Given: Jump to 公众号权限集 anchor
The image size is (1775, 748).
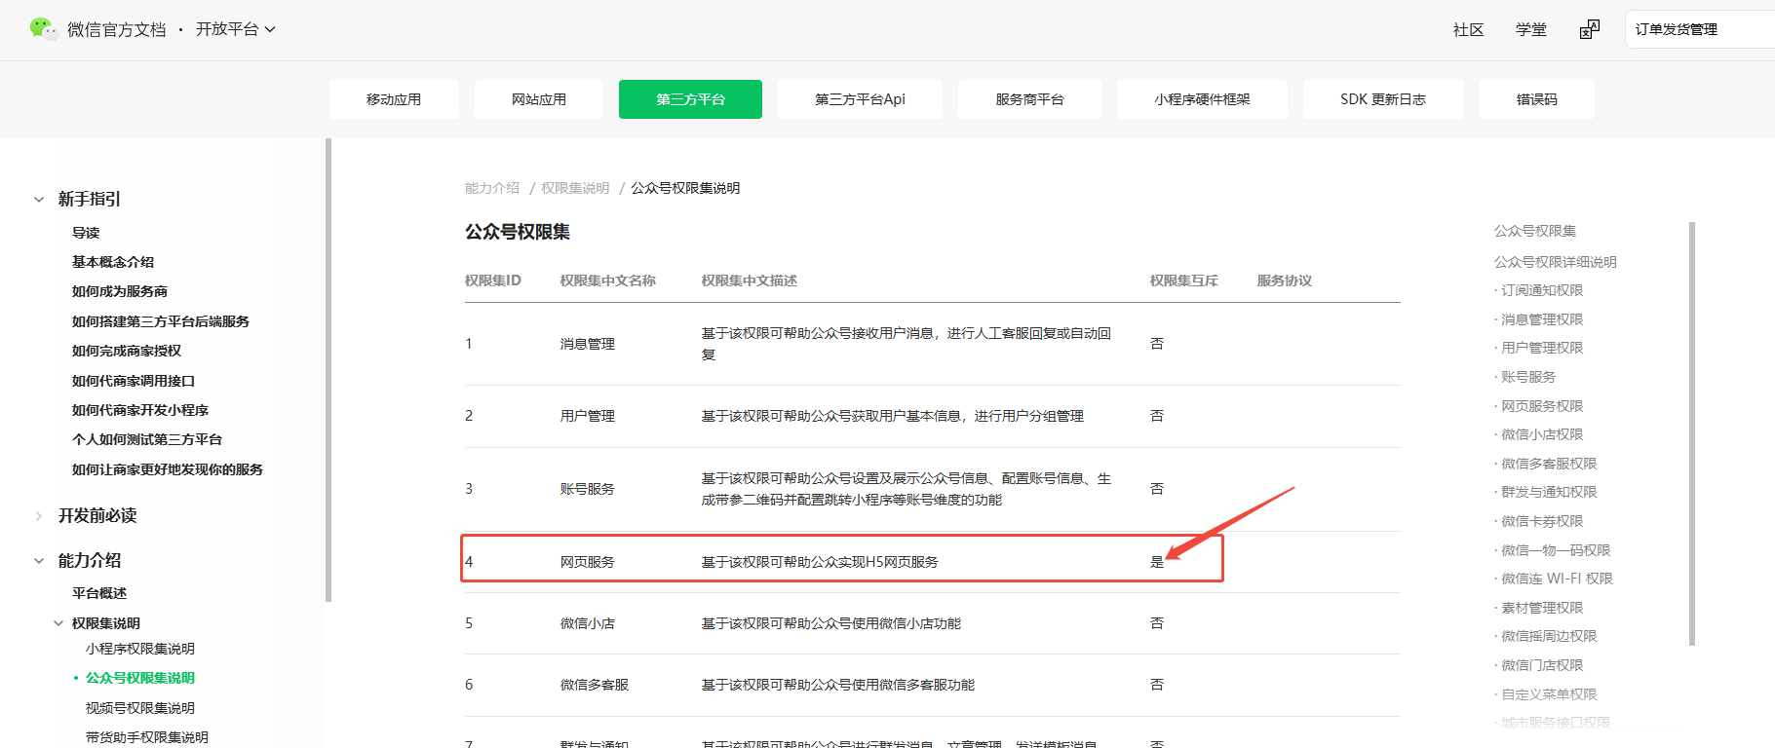Looking at the screenshot, I should pyautogui.click(x=1535, y=231).
